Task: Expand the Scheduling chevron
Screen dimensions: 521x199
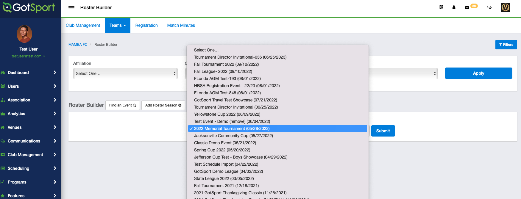Action: click(x=55, y=168)
